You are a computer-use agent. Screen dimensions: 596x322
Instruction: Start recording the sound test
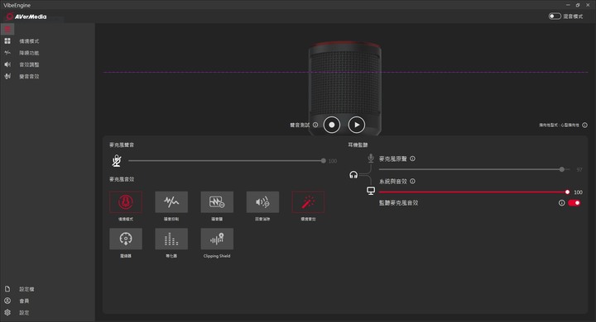[x=332, y=125]
